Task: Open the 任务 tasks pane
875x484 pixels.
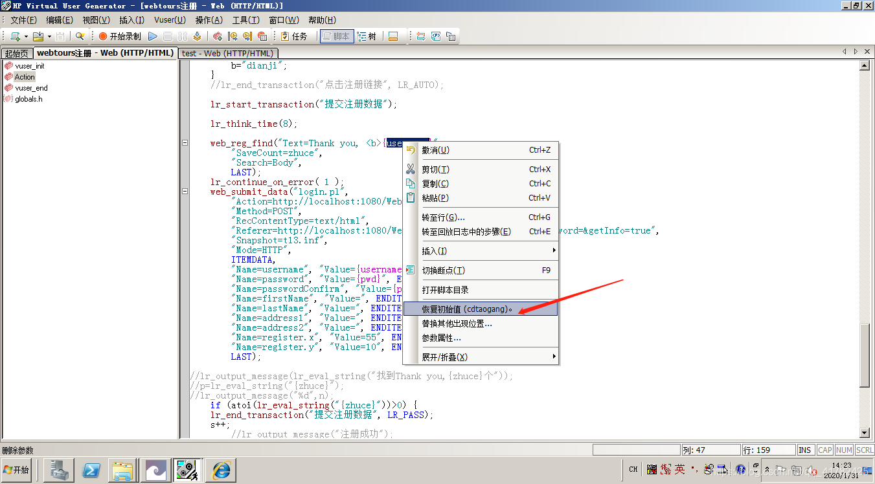Action: click(293, 36)
